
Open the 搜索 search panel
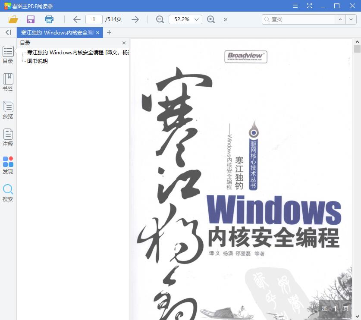8,193
